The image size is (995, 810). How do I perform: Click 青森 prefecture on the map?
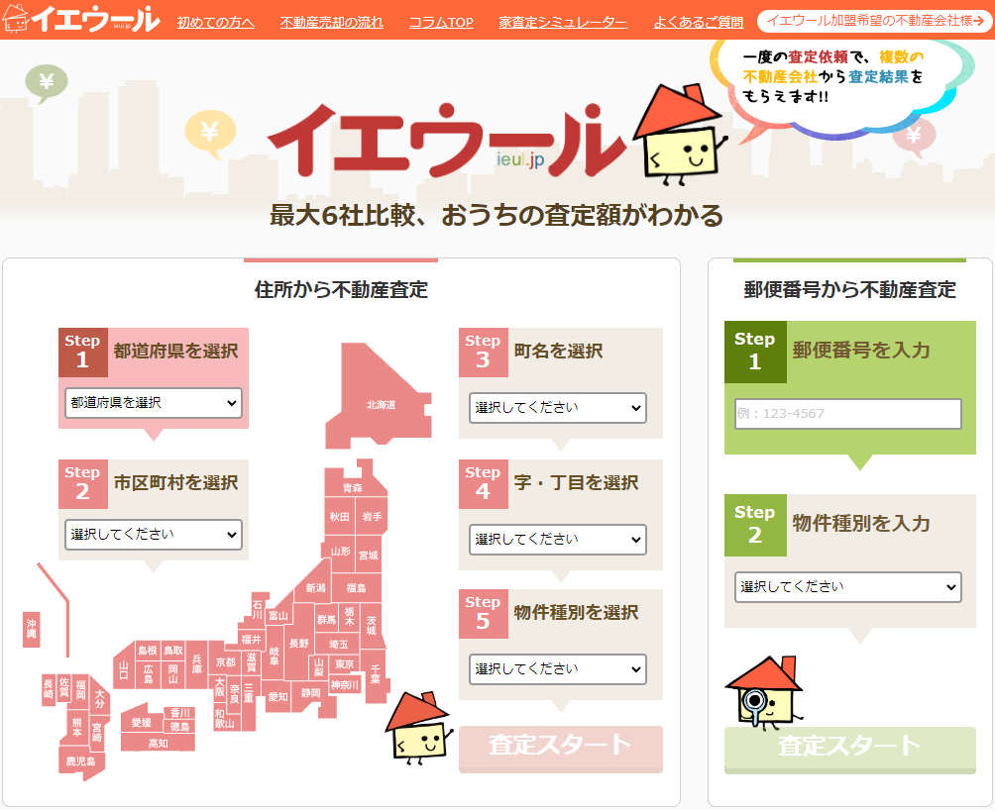click(x=352, y=488)
